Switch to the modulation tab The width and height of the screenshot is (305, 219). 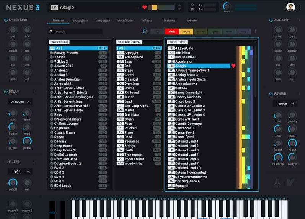click(x=125, y=20)
